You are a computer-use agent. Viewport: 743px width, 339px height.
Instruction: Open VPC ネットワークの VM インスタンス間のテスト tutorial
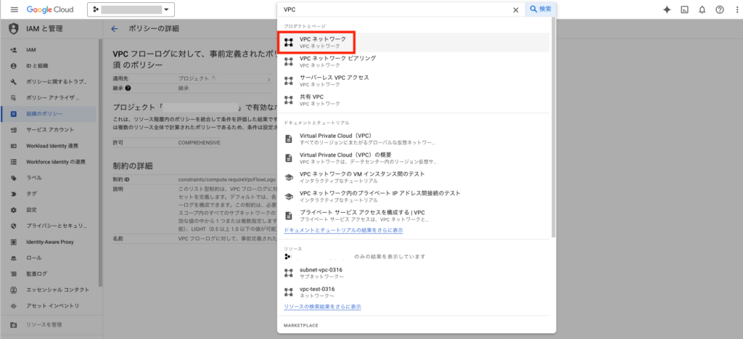click(414, 177)
